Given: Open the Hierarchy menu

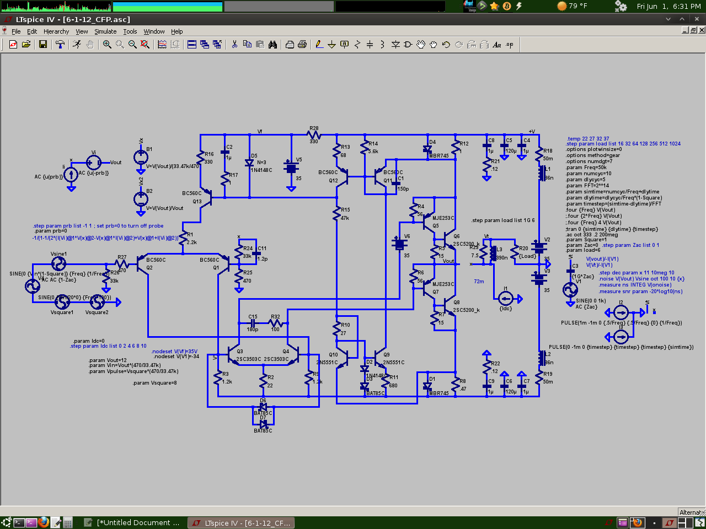Looking at the screenshot, I should 56,31.
